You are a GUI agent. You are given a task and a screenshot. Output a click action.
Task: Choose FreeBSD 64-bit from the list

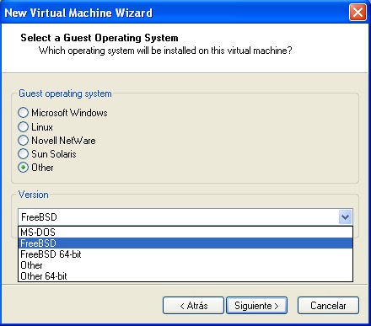tap(185, 254)
